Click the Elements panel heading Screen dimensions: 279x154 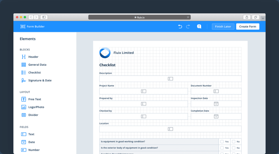(x=28, y=39)
